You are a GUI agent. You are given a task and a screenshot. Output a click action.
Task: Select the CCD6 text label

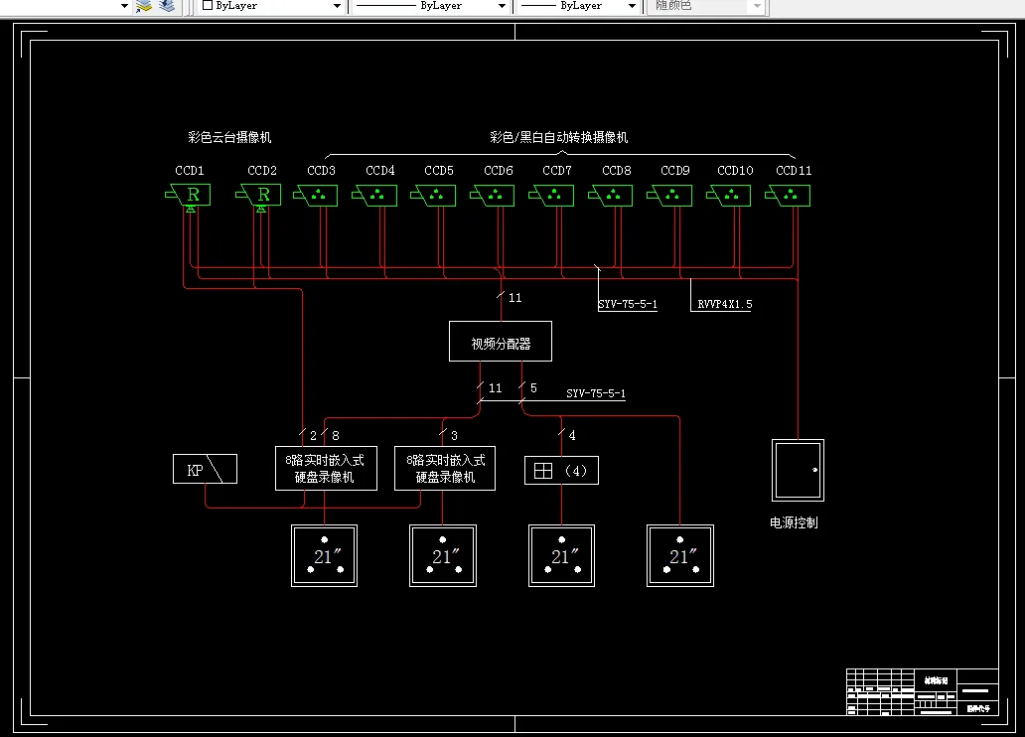(499, 171)
